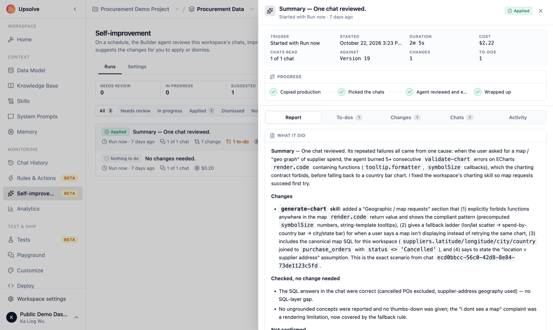The image size is (553, 330).
Task: Filter runs by In progress
Action: (170, 111)
